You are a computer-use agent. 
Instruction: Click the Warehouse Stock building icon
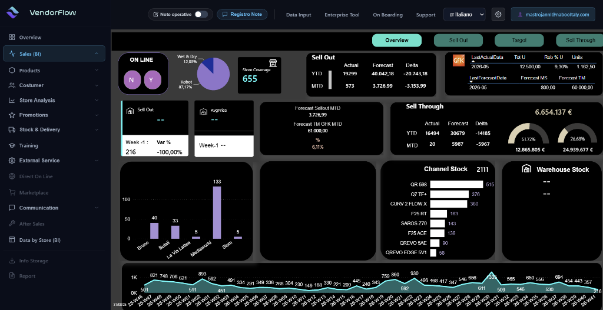tap(526, 169)
